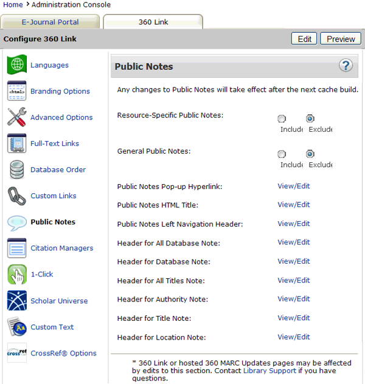Click the Custom Text icon
The width and height of the screenshot is (365, 384).
pos(16,327)
